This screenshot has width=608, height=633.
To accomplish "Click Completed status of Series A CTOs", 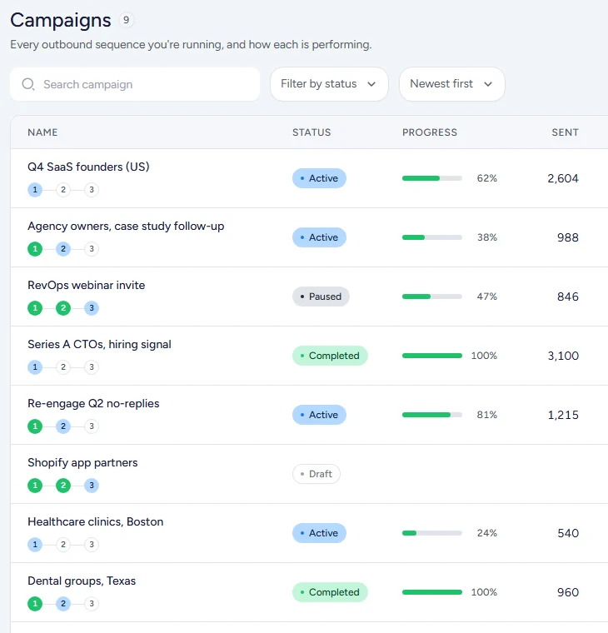I will tap(331, 356).
